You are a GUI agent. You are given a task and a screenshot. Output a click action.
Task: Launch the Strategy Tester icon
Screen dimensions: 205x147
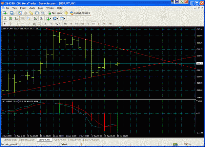tap(43, 13)
